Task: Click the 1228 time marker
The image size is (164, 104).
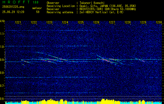Action: point(127,22)
